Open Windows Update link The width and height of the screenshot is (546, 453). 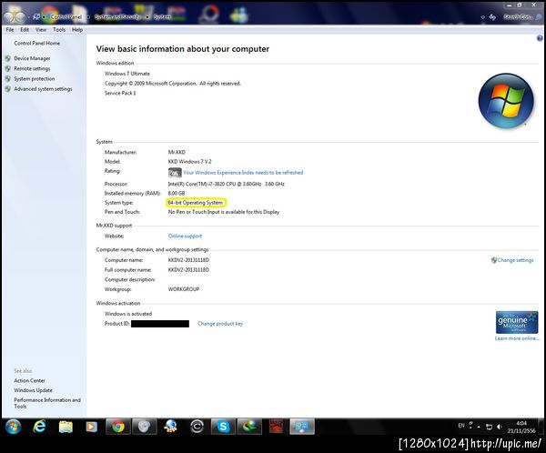tap(33, 390)
